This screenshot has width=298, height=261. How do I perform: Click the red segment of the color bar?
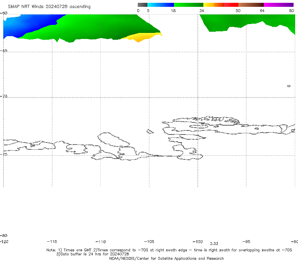[x=231, y=5]
